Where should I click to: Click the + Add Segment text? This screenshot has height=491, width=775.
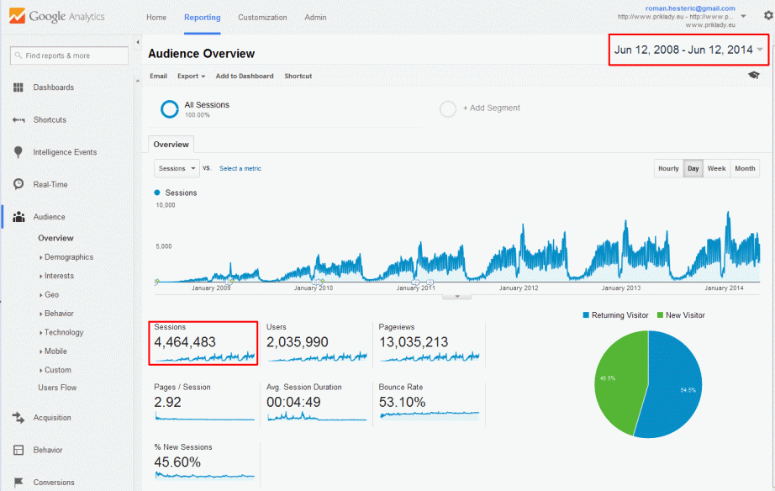click(491, 108)
